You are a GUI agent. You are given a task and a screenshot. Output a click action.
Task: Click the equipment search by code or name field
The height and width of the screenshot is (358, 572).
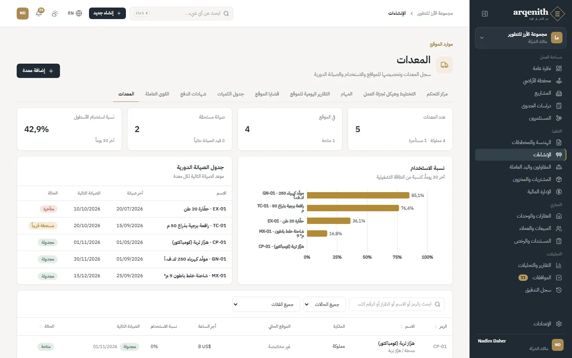click(x=397, y=304)
